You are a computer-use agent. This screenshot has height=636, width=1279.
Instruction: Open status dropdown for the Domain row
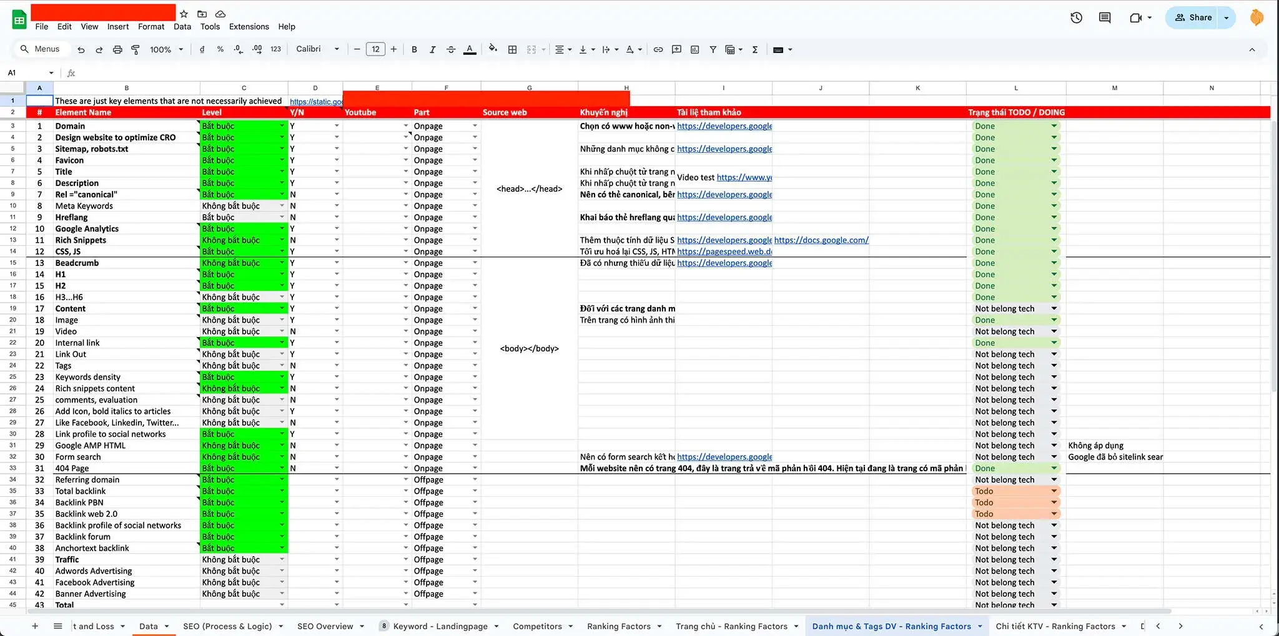pos(1054,126)
